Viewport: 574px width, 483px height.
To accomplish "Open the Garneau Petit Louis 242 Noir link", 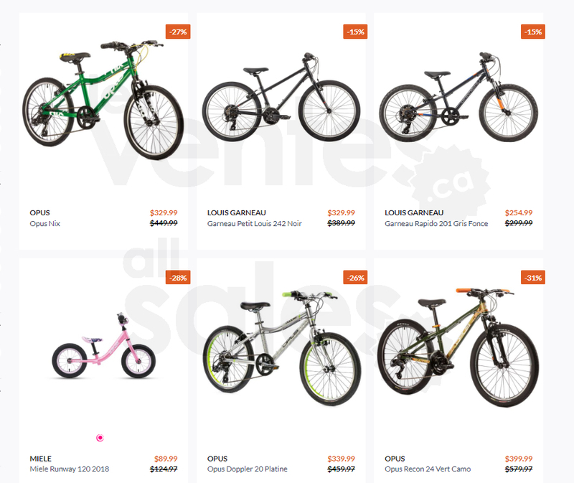I will pyautogui.click(x=255, y=223).
